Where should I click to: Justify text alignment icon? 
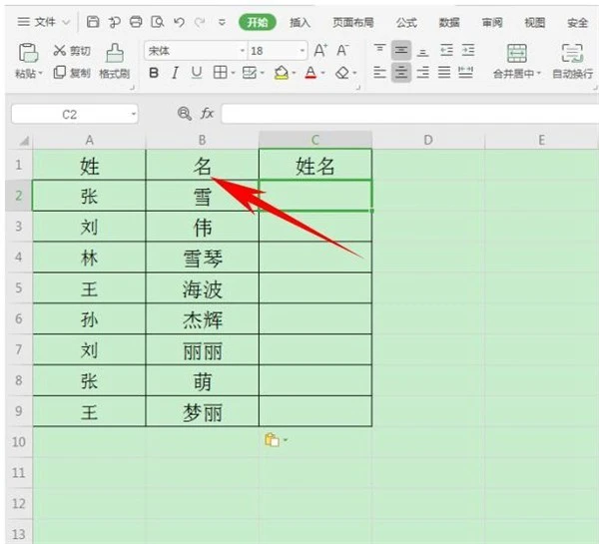(444, 72)
